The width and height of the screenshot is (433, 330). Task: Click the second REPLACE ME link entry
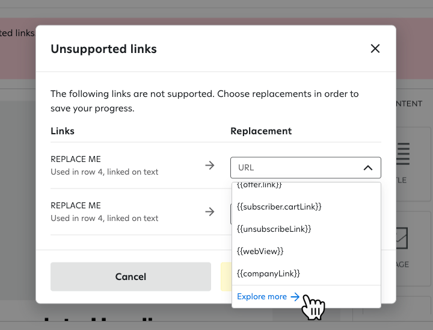pyautogui.click(x=76, y=206)
